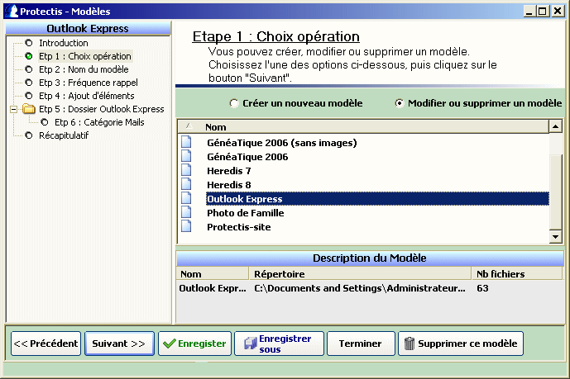Click the document icon for Heredis 7
Image resolution: width=570 pixels, height=379 pixels.
click(186, 170)
